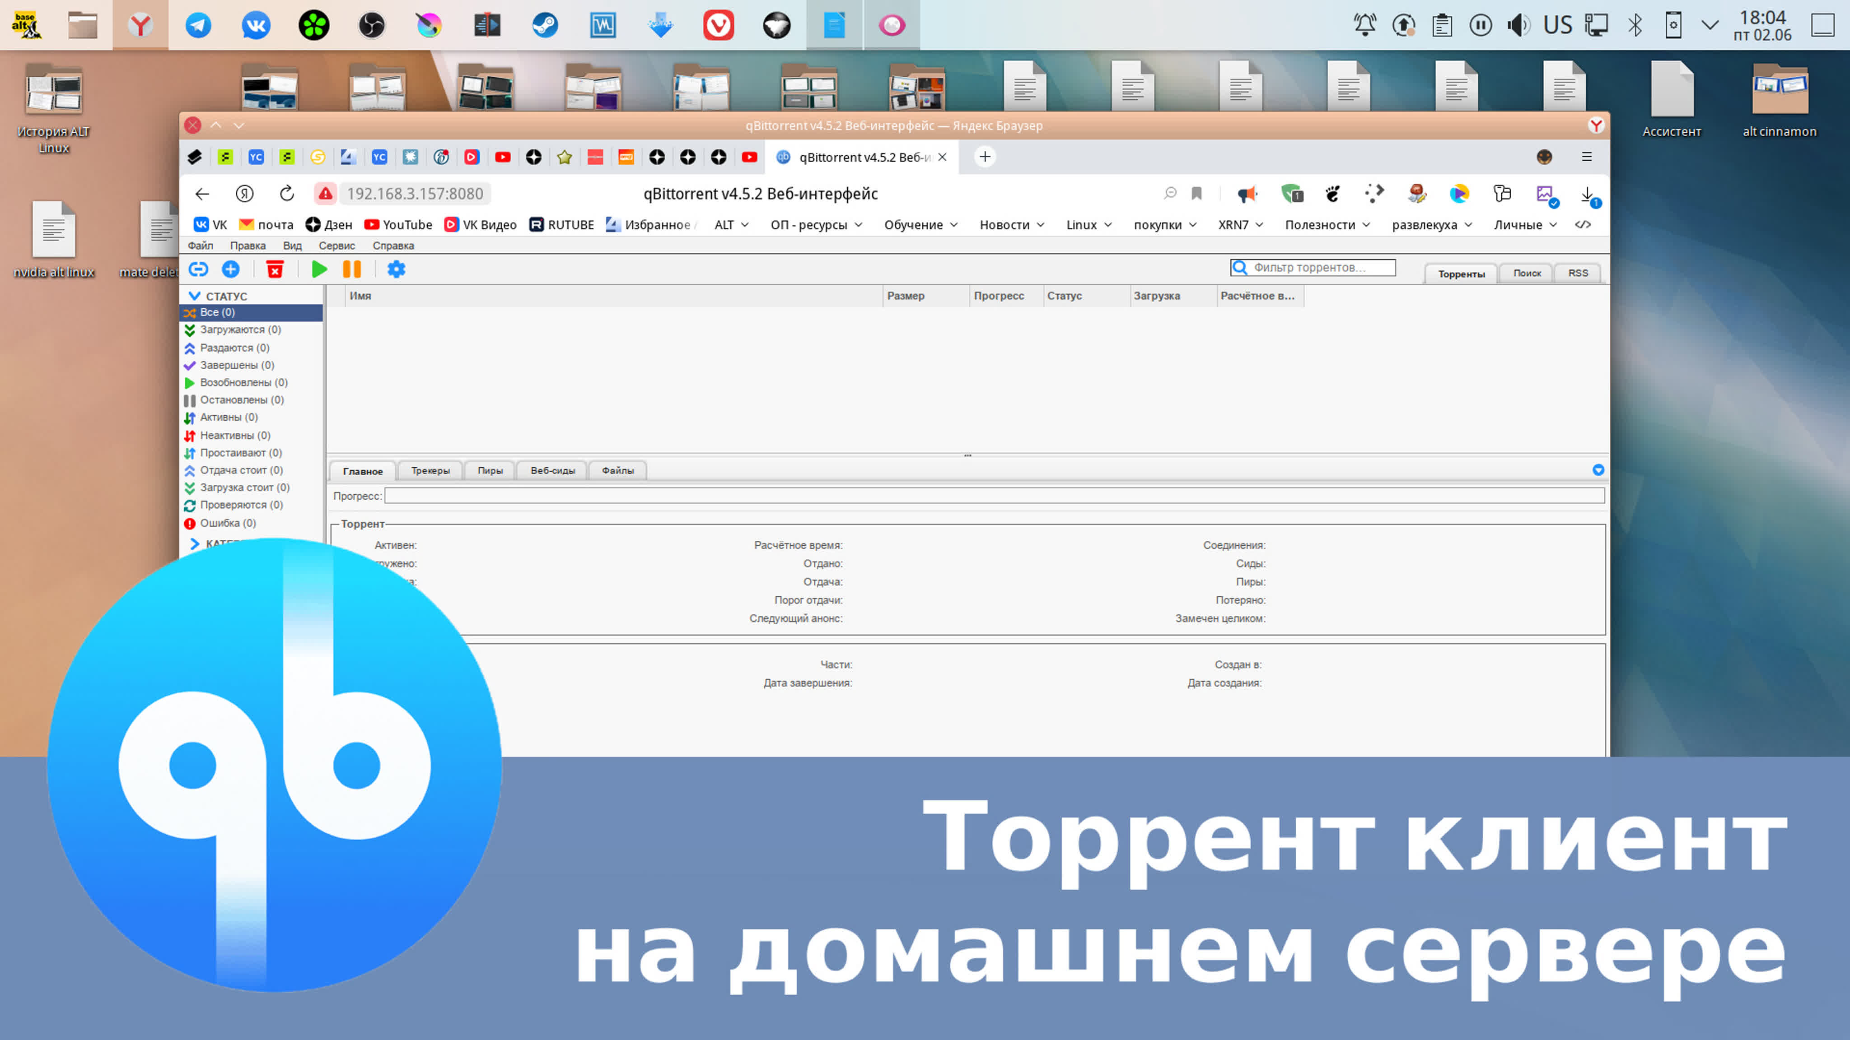Open ОП - ресурсы bookmarks dropdown
The height and width of the screenshot is (1040, 1850).
pos(817,225)
